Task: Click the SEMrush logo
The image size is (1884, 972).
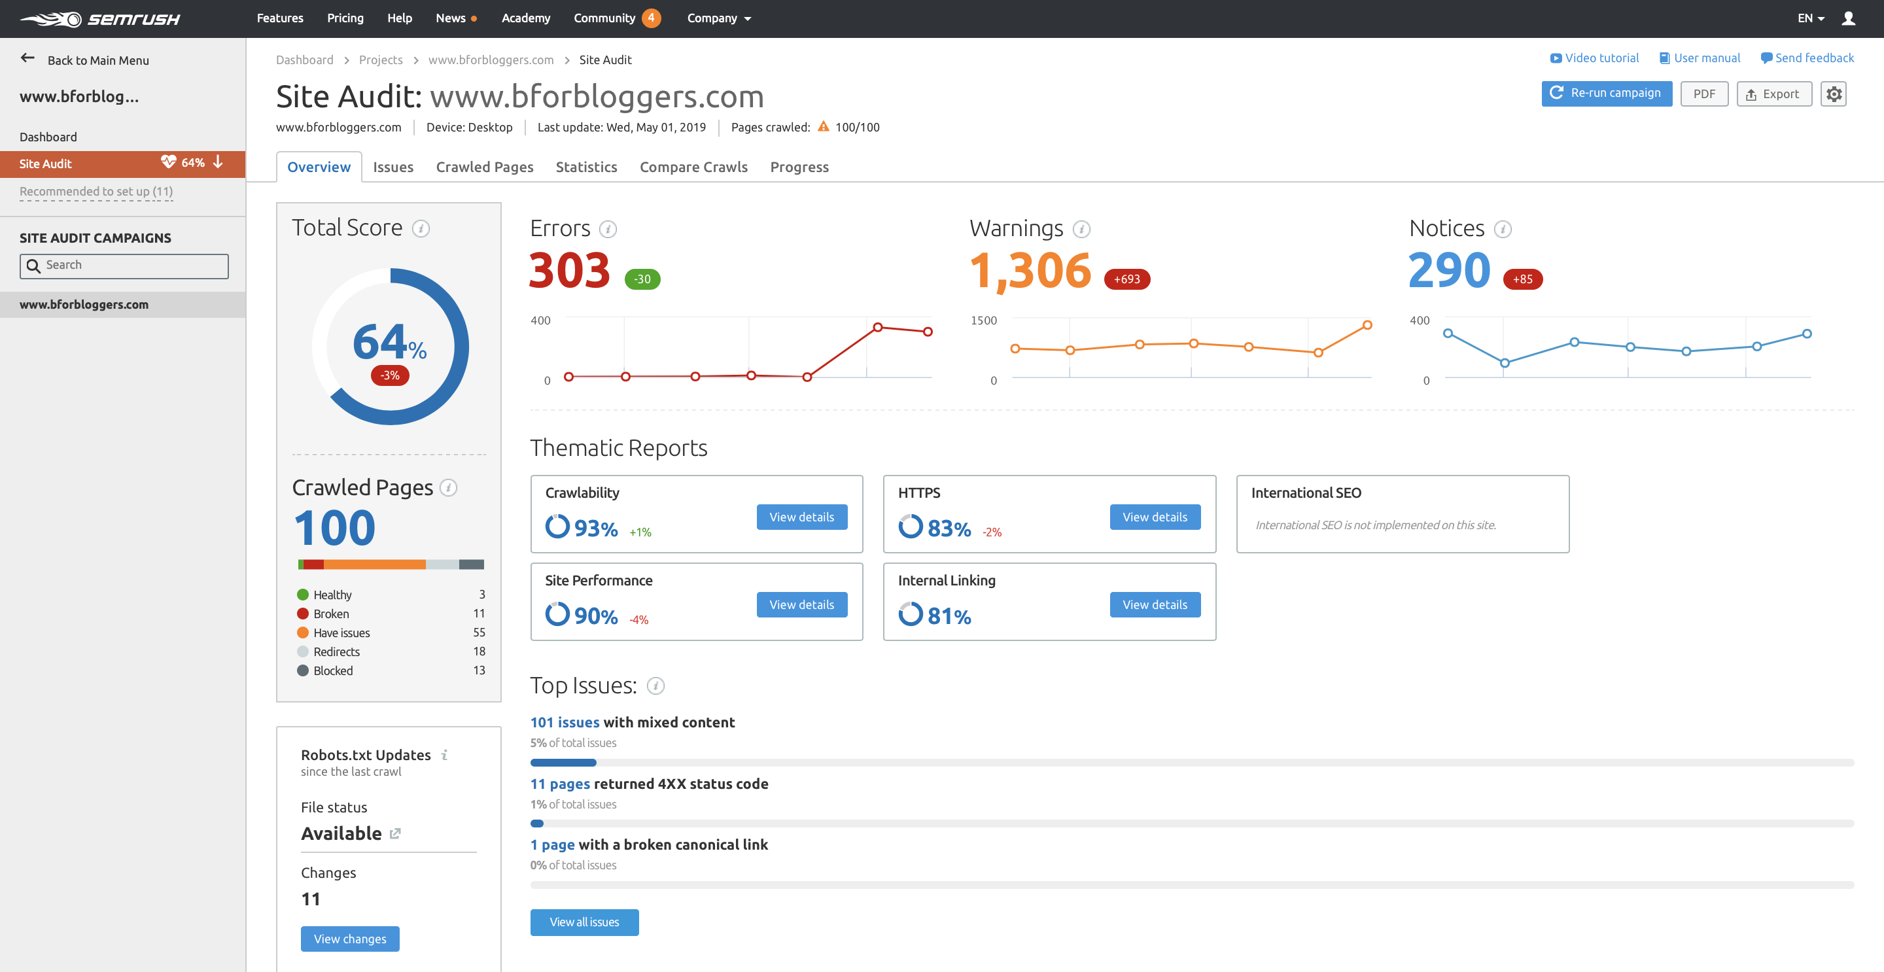Action: point(100,19)
